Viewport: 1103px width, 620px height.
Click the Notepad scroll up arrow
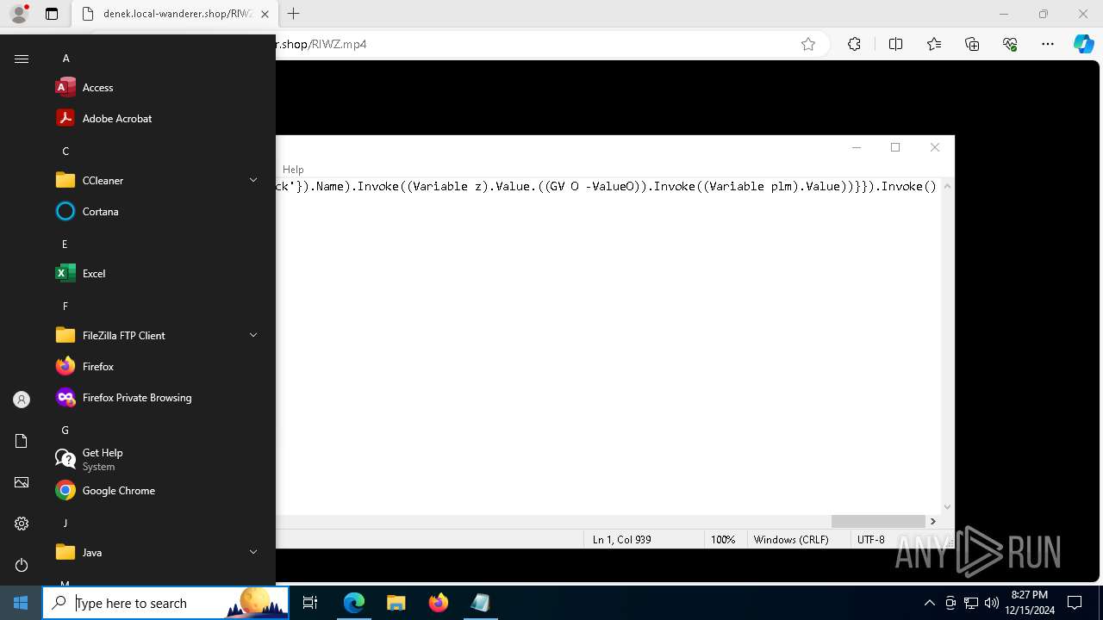point(947,186)
